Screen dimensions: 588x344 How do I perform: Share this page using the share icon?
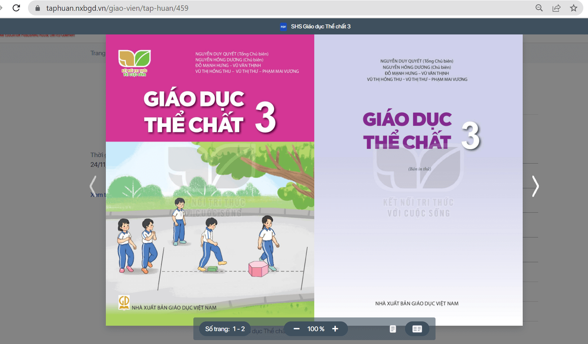556,8
